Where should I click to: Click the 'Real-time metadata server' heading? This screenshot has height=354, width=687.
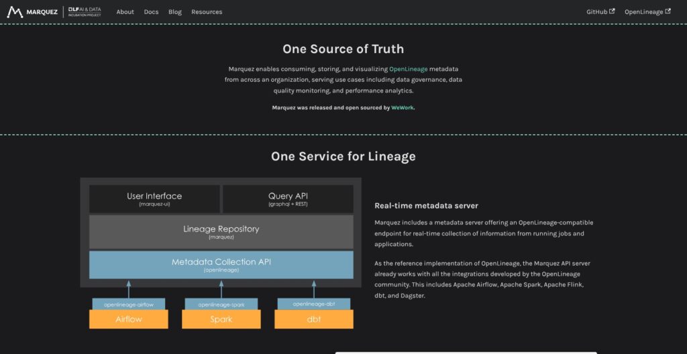(x=426, y=205)
